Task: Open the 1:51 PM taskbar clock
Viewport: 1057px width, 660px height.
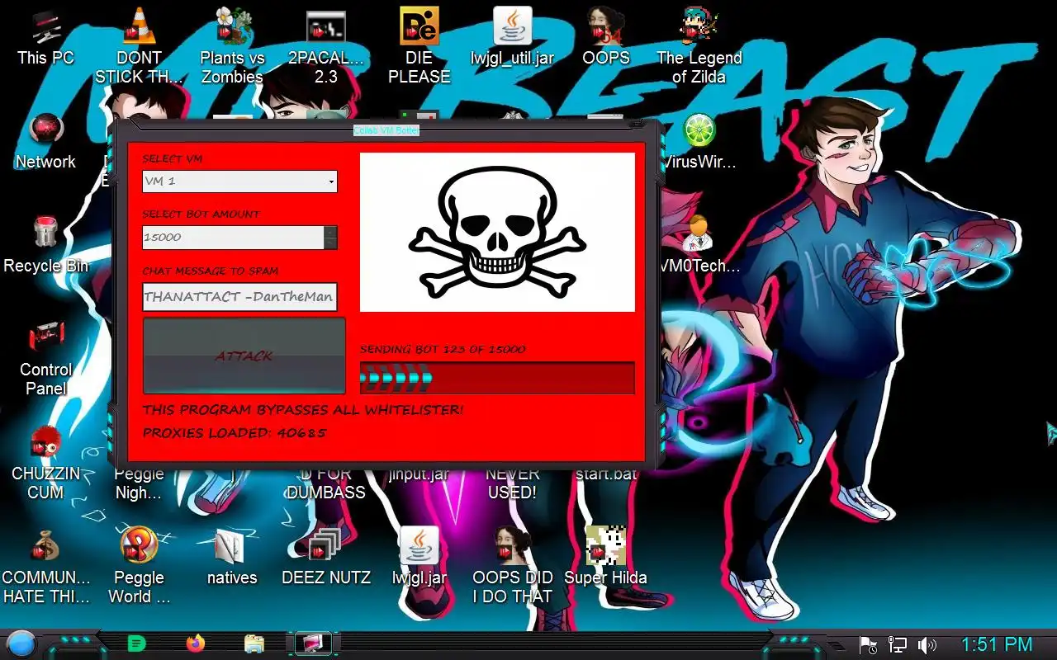Action: click(x=997, y=644)
